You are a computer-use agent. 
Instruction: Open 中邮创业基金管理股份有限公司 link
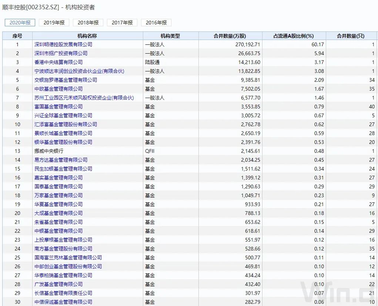coord(68,266)
